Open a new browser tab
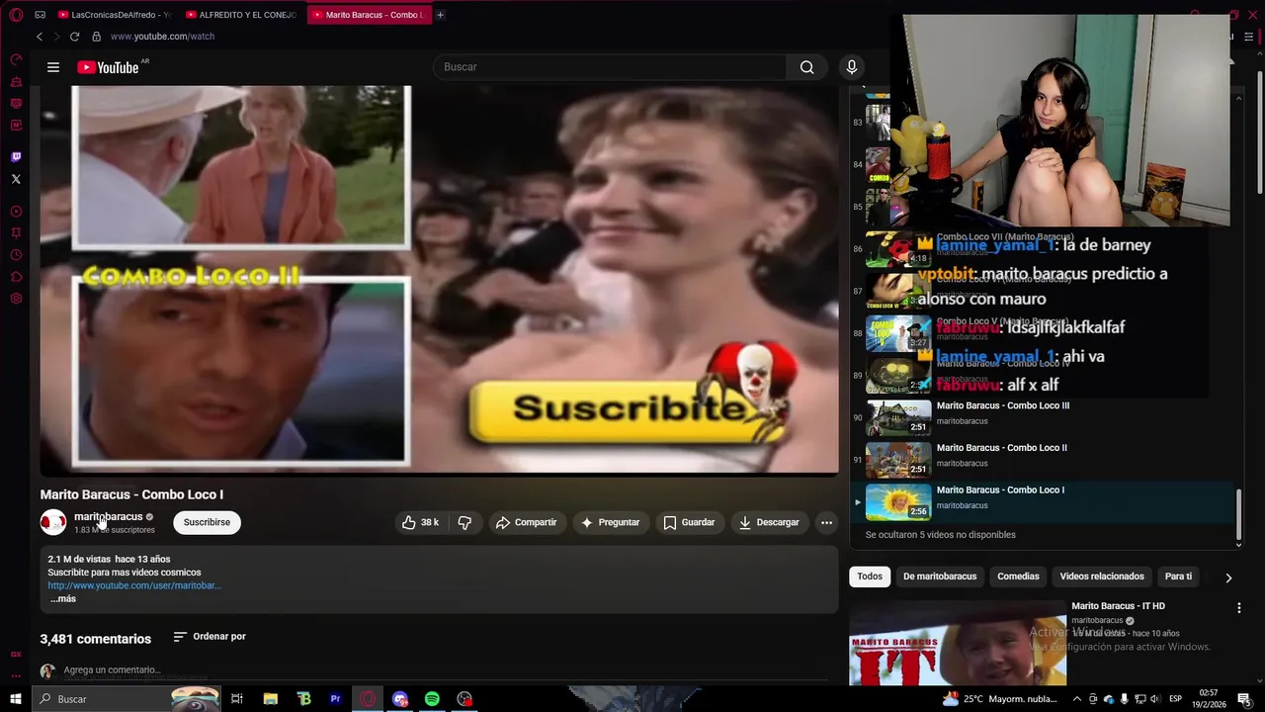The width and height of the screenshot is (1265, 712). click(x=440, y=15)
